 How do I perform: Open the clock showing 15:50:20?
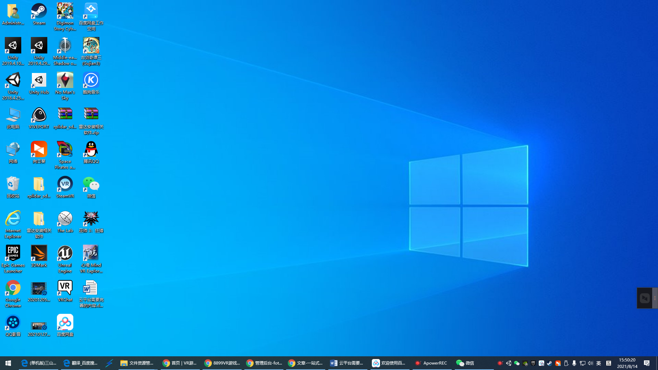click(627, 363)
